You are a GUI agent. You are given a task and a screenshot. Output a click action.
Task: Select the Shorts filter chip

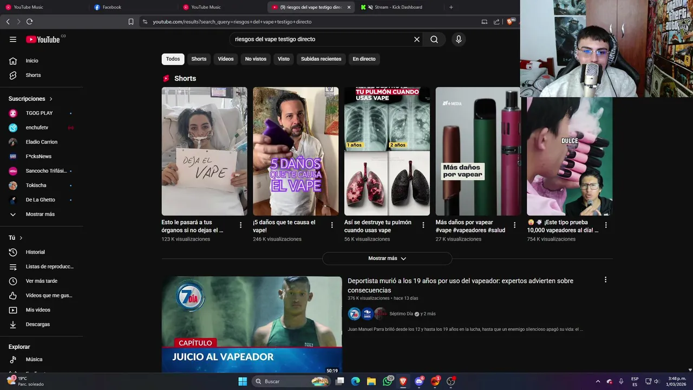pos(199,59)
